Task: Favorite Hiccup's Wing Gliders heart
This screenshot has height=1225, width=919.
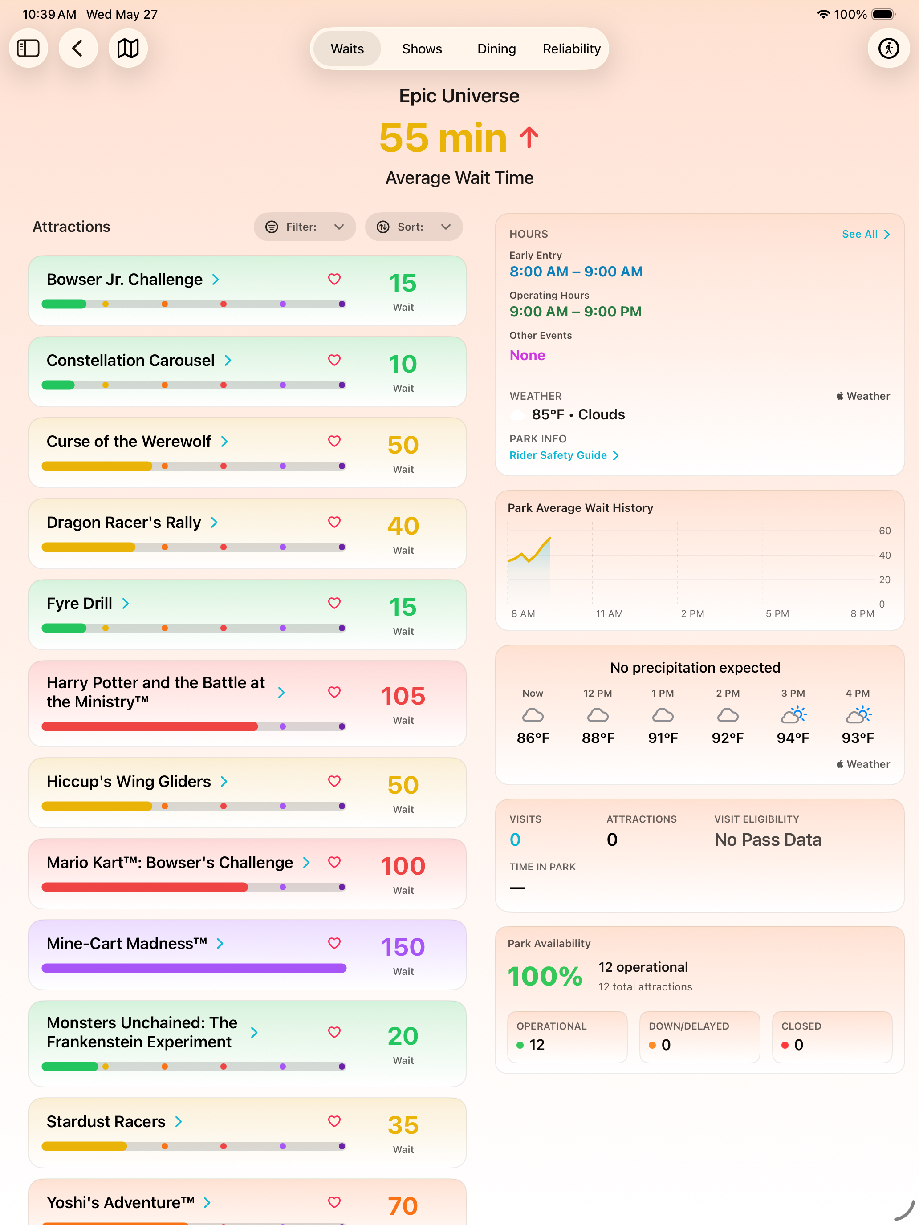Action: click(334, 781)
